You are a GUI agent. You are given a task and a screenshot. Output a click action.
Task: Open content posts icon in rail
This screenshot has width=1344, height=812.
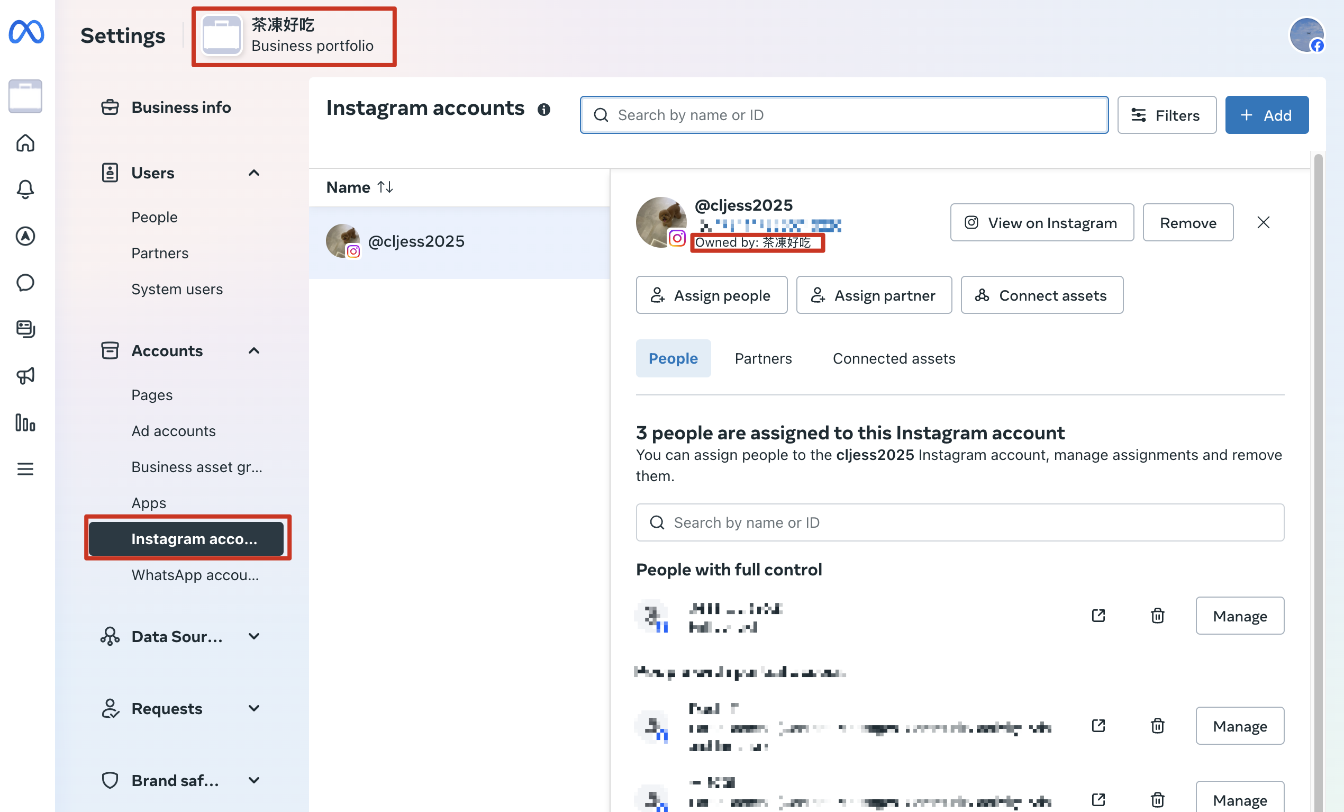25,329
